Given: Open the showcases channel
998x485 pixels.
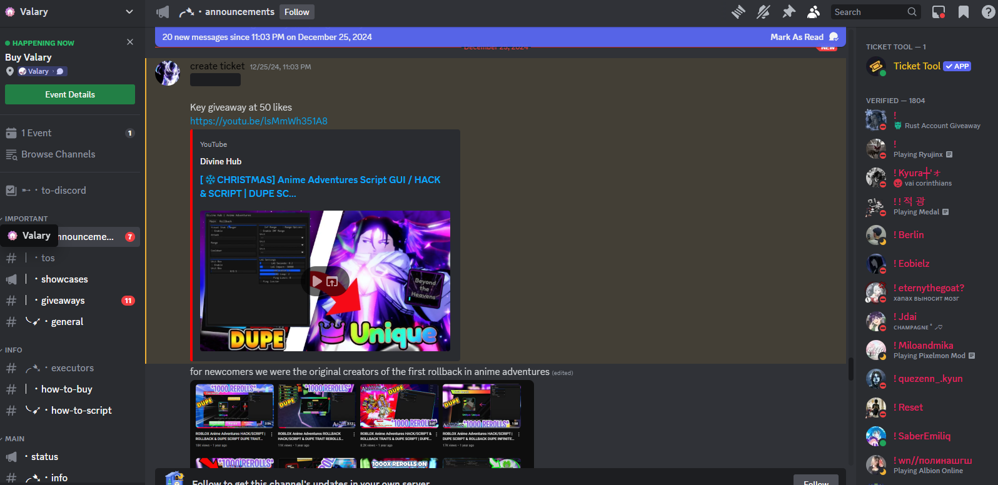Looking at the screenshot, I should [70, 279].
